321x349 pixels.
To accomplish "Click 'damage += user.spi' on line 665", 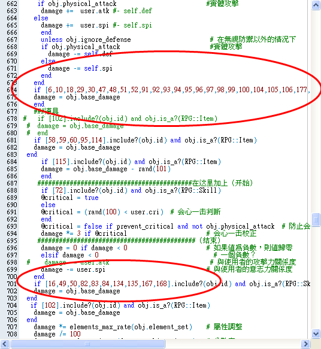I will 75,25.
